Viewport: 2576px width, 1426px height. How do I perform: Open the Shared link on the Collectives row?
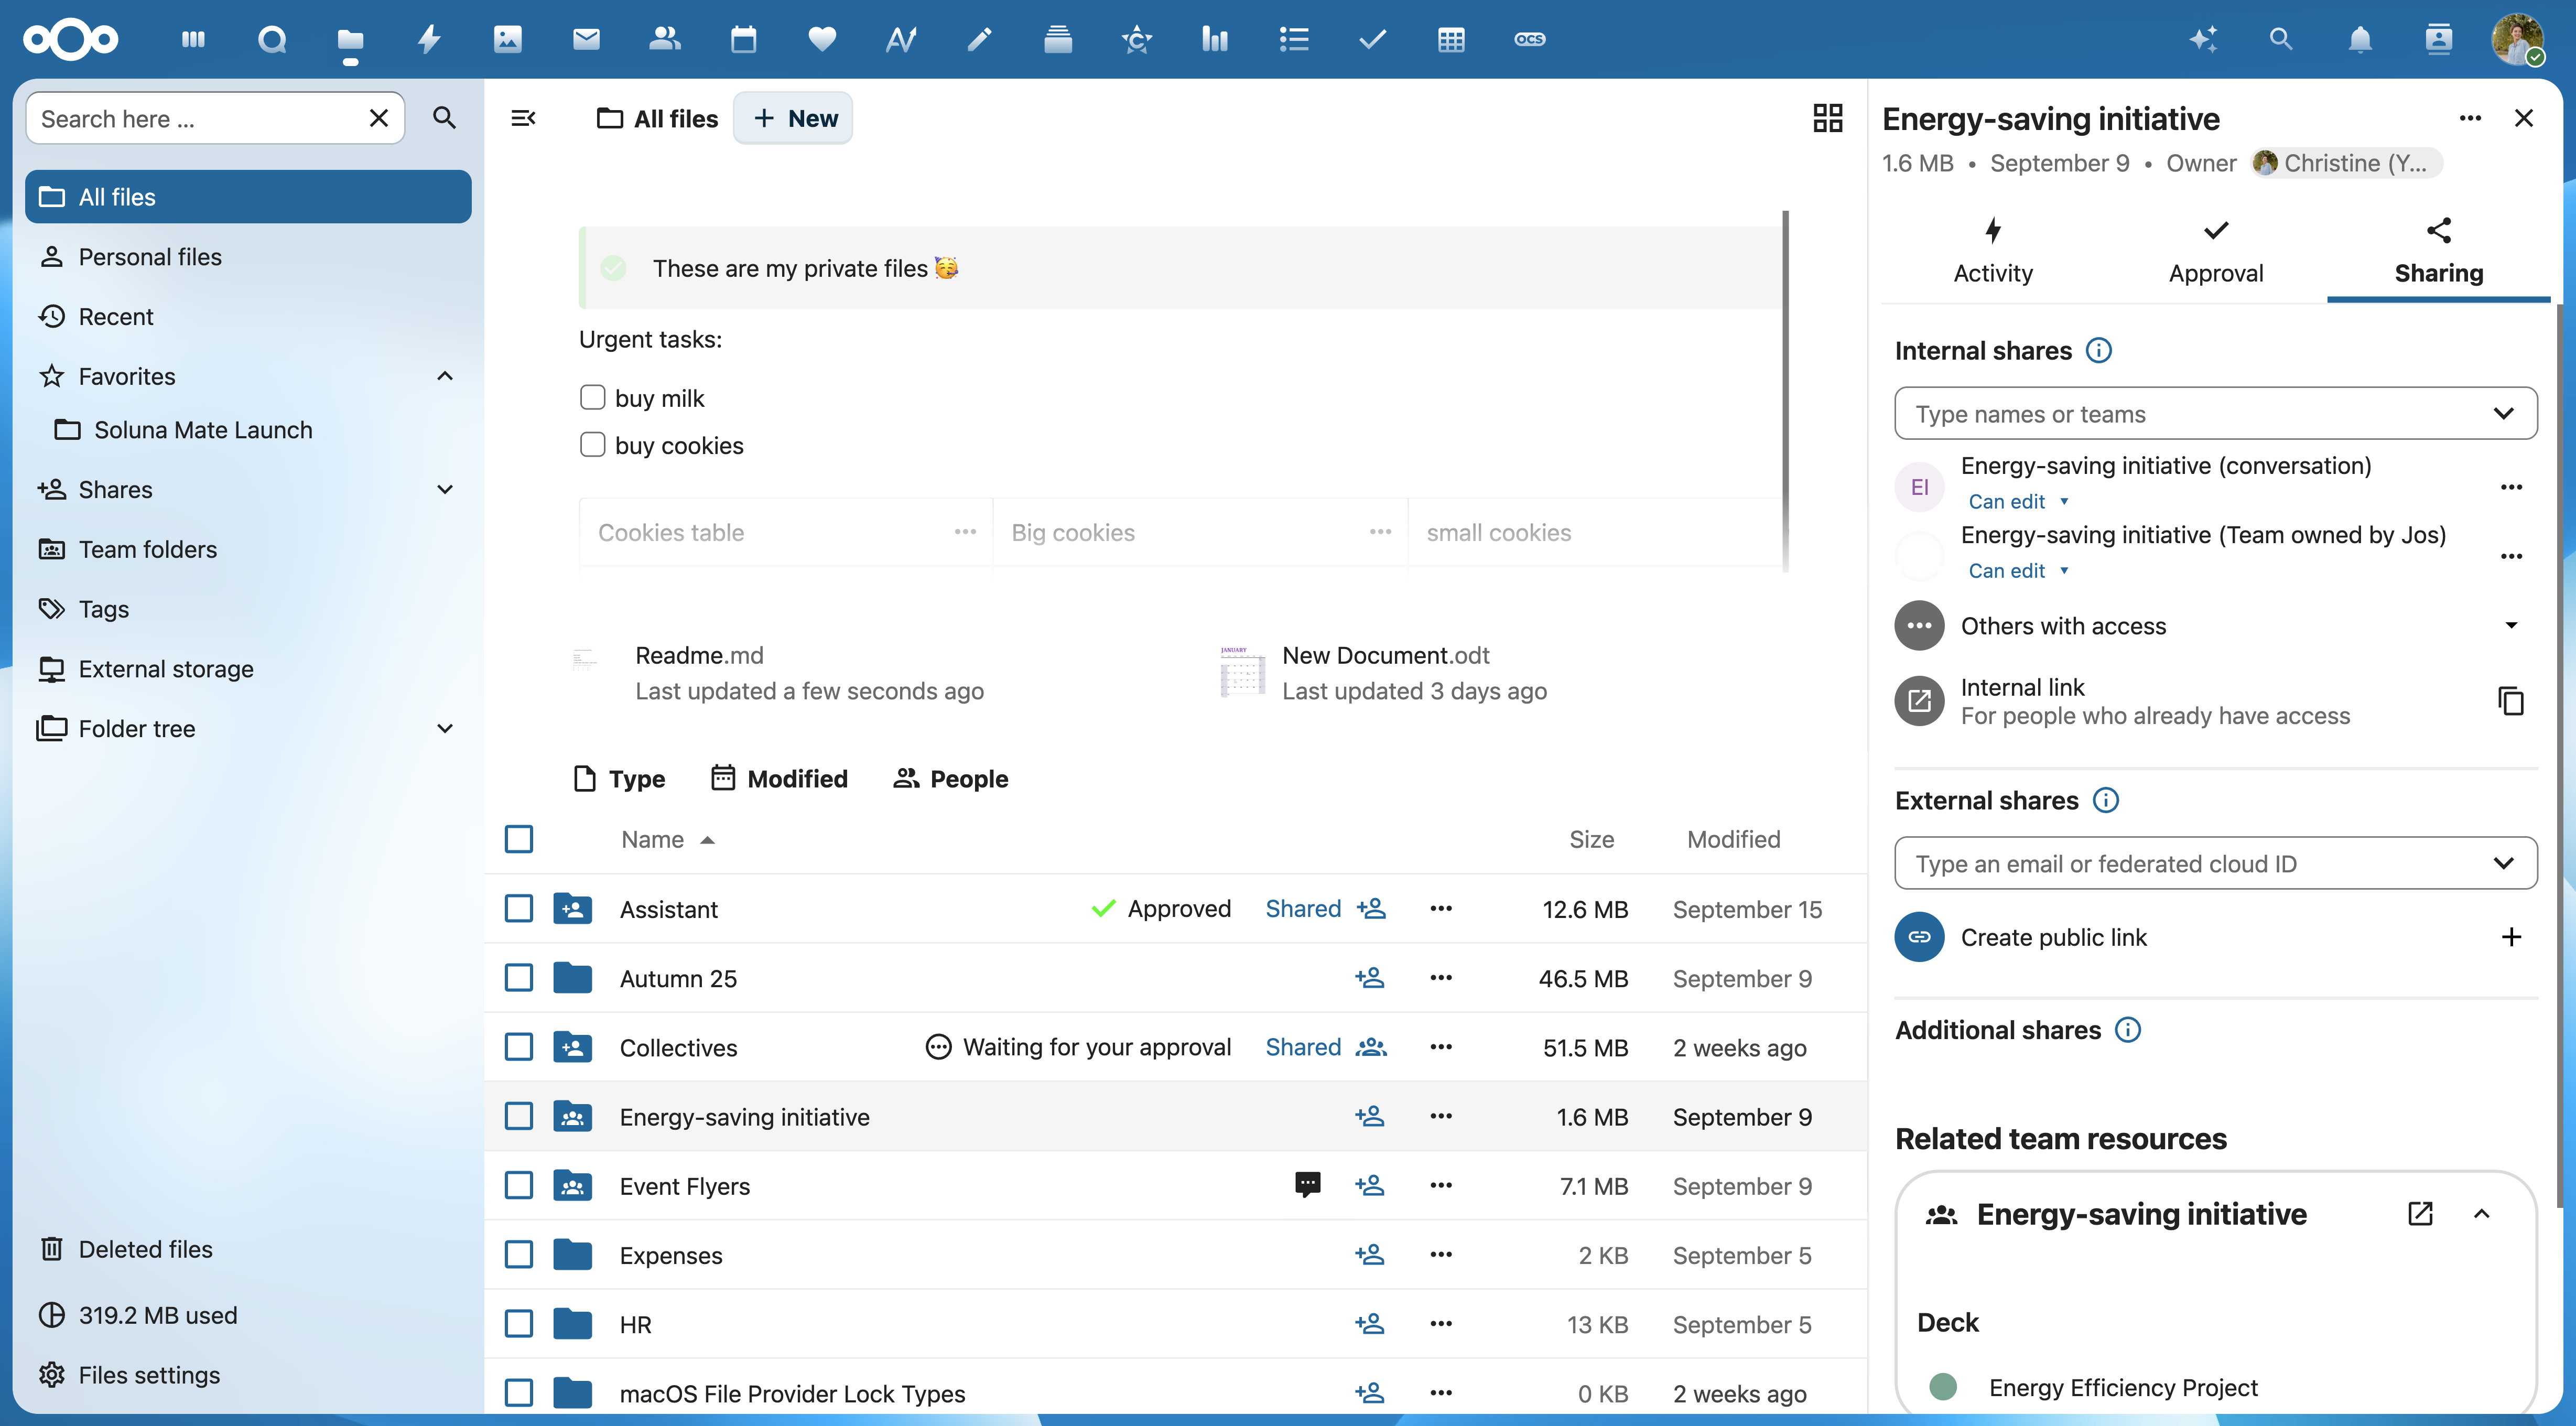1302,1047
